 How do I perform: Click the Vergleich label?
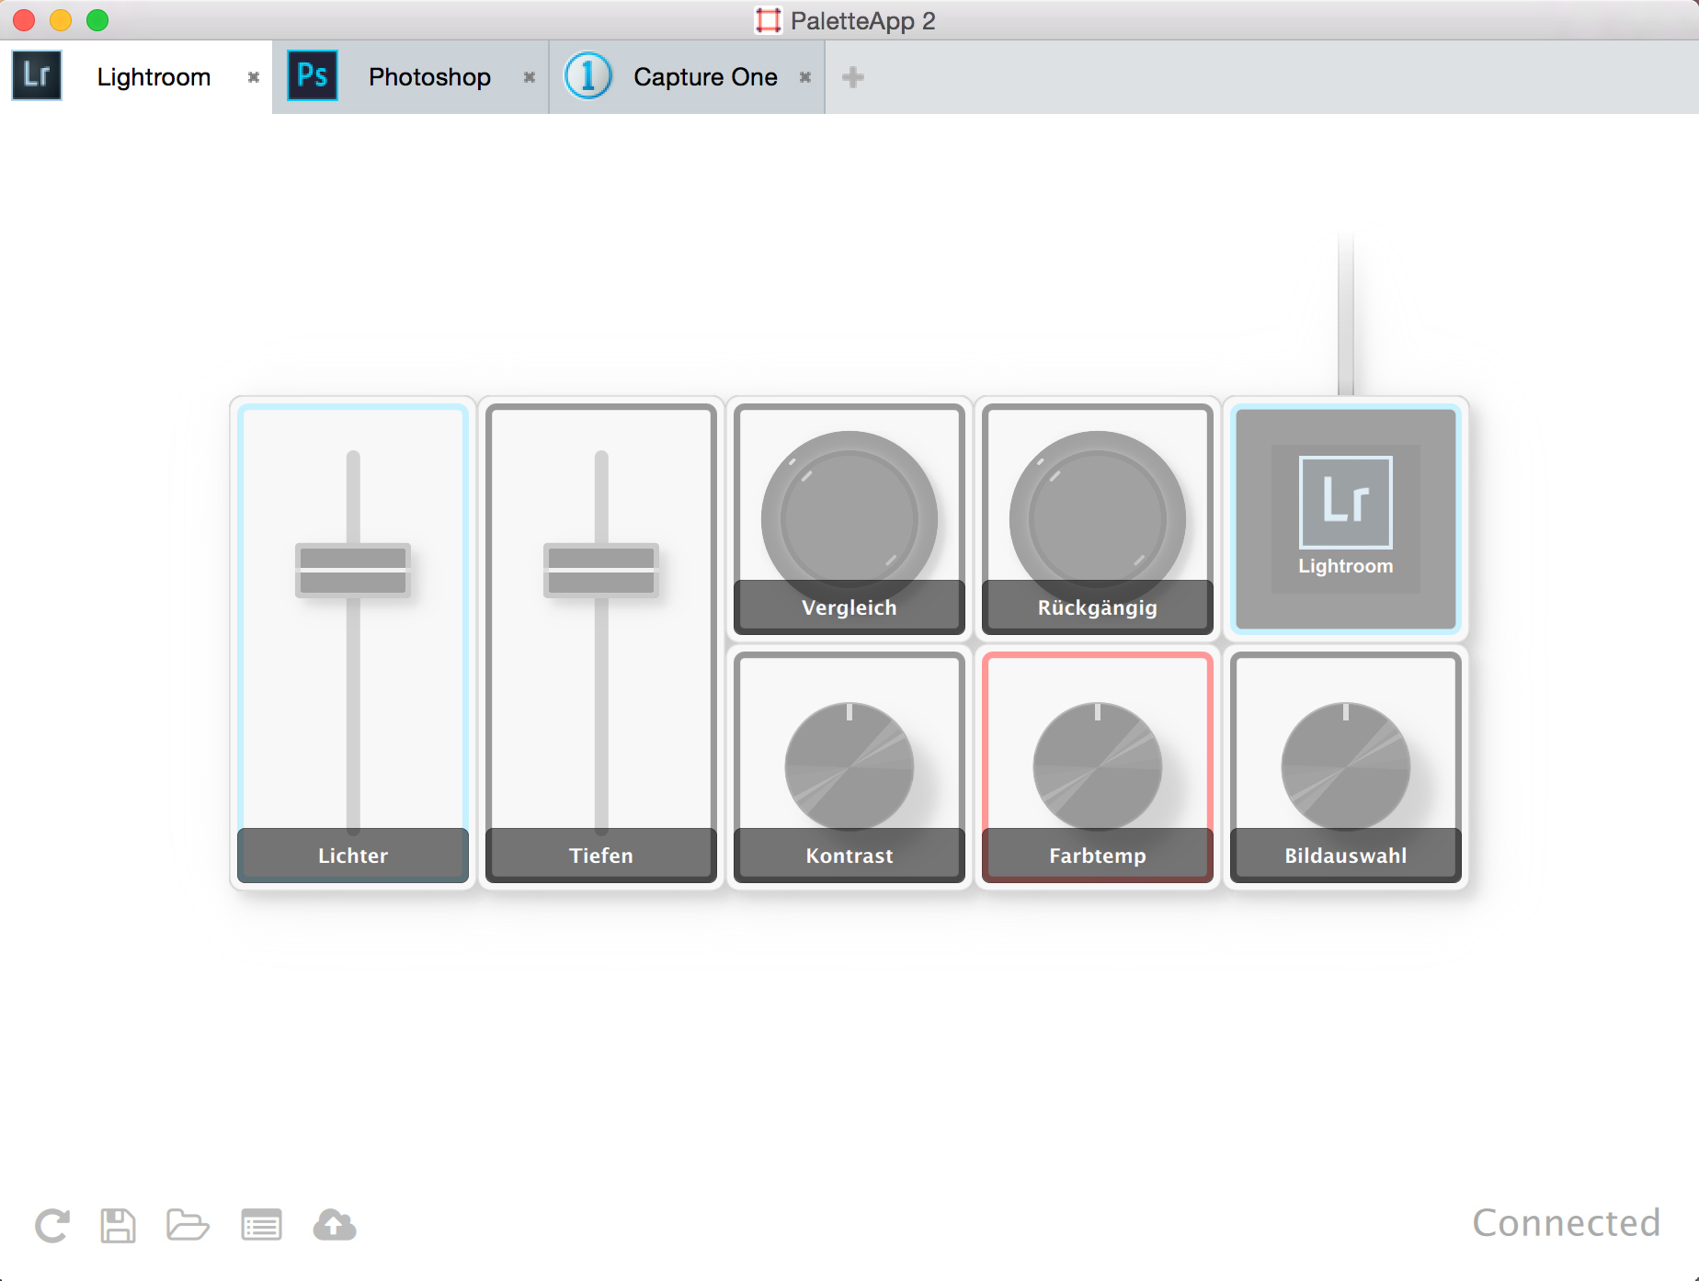click(849, 607)
